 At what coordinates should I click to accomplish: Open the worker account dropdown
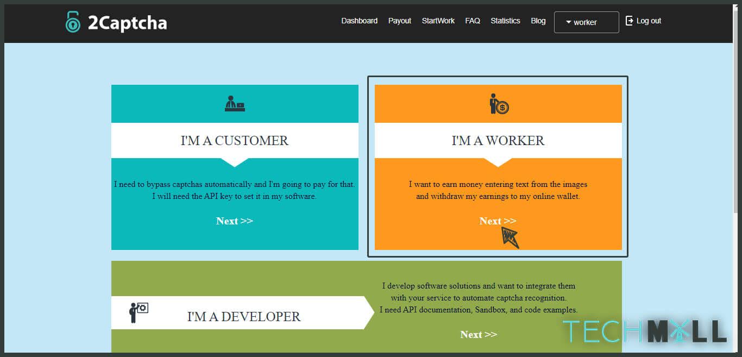pyautogui.click(x=586, y=22)
